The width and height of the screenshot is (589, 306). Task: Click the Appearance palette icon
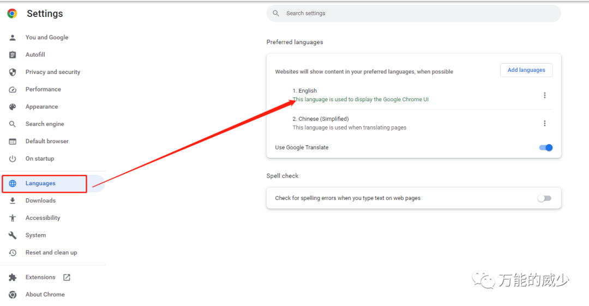click(13, 107)
